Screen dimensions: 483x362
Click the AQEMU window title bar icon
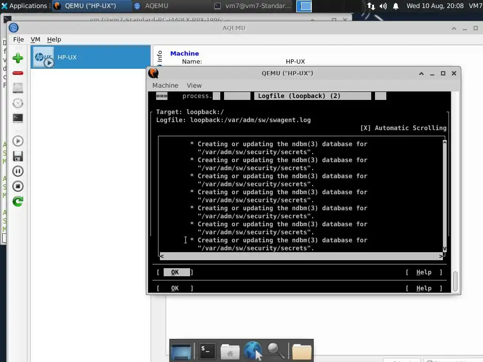(14, 28)
